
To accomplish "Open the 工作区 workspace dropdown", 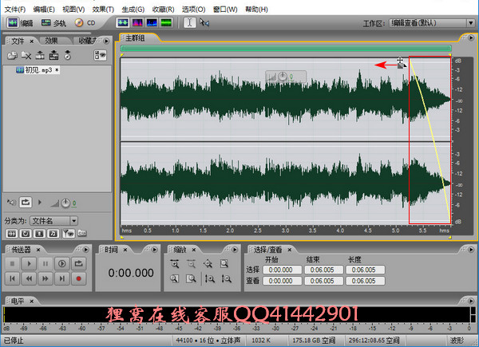I will point(432,23).
